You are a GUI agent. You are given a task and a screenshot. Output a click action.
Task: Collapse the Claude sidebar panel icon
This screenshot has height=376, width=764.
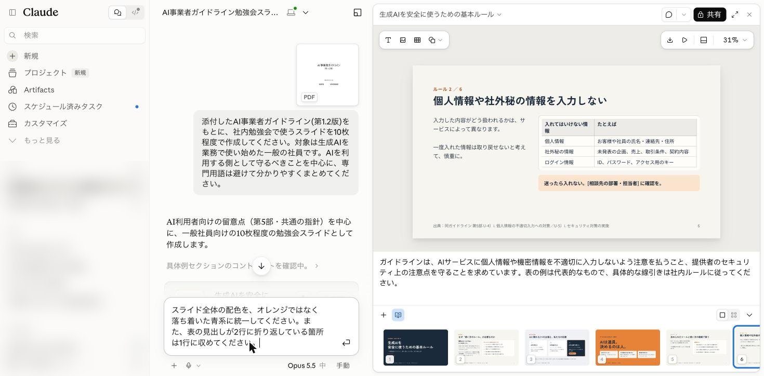pyautogui.click(x=12, y=12)
